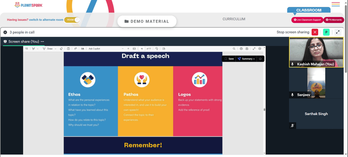Rotate the PDF page
The image size is (348, 157).
pos(157,49)
